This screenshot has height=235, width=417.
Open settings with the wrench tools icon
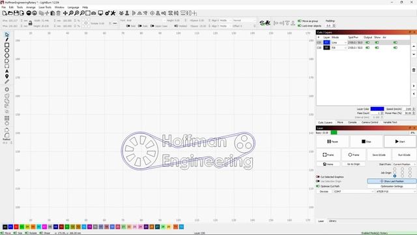coord(113,13)
